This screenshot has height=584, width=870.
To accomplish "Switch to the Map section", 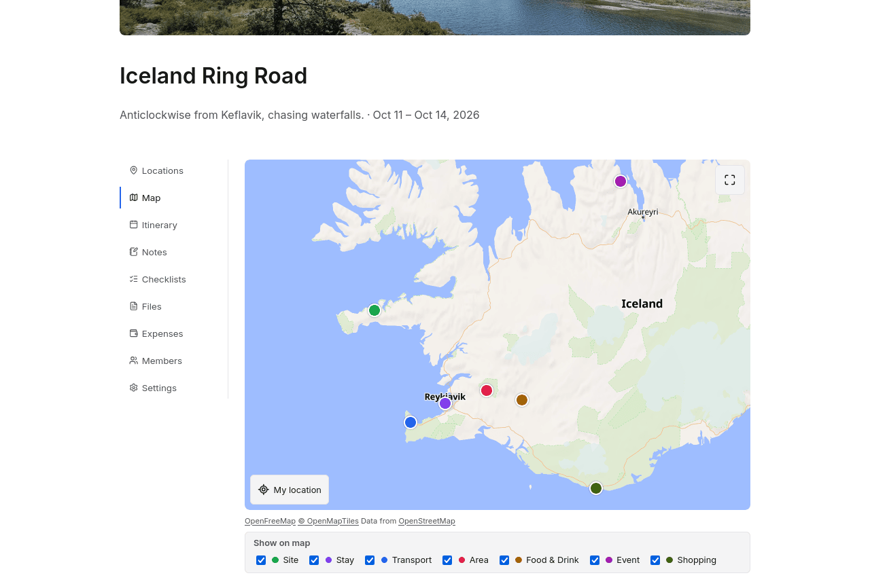I will pos(174,198).
